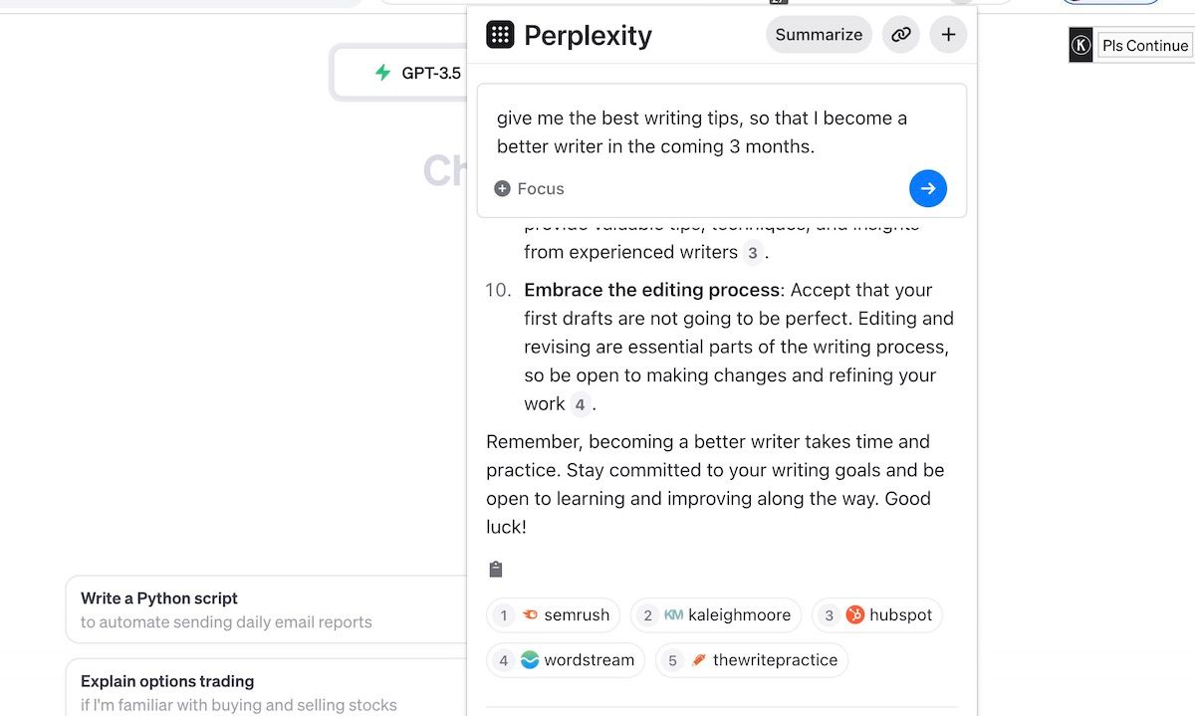
Task: Click the Write a Python script suggestion
Action: [x=265, y=607]
